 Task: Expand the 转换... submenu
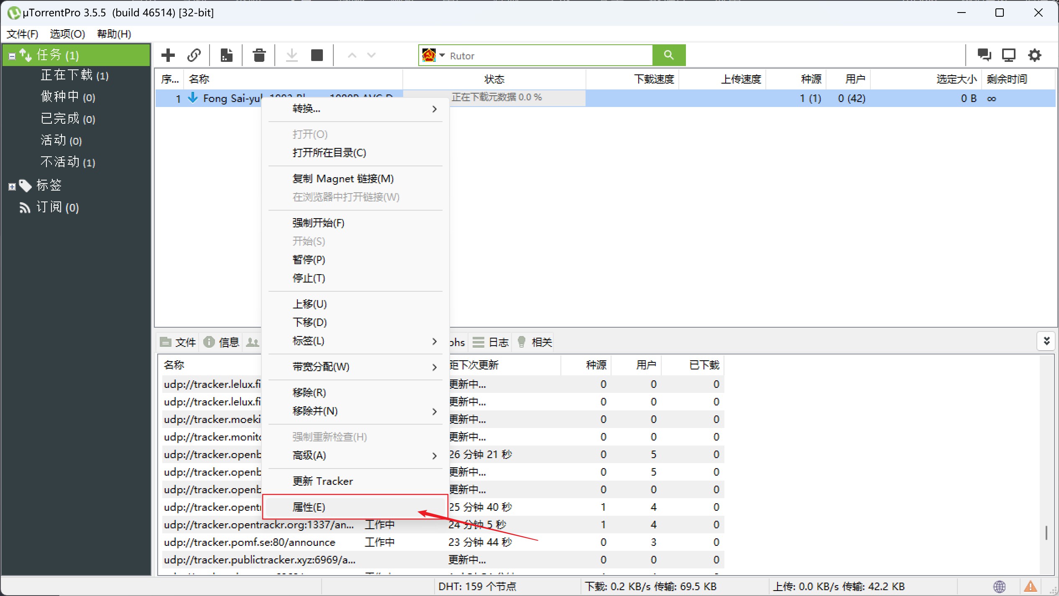pyautogui.click(x=355, y=109)
